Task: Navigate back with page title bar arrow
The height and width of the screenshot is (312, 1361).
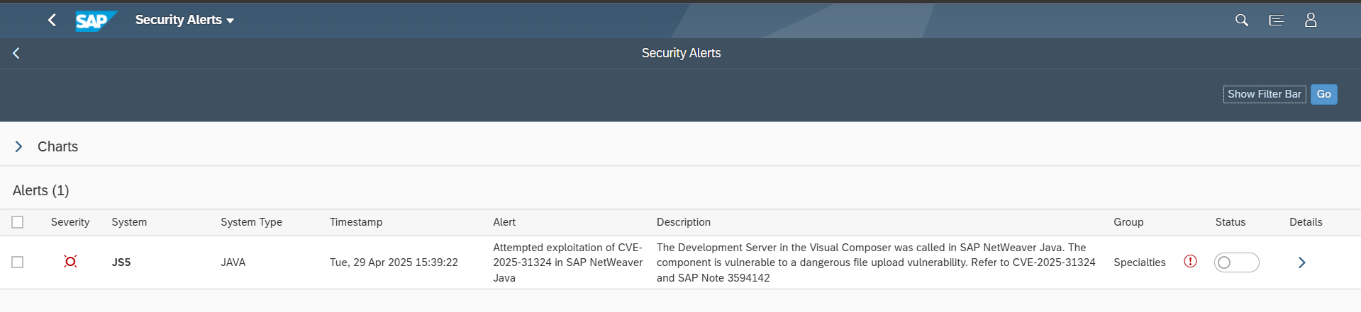Action: (16, 53)
